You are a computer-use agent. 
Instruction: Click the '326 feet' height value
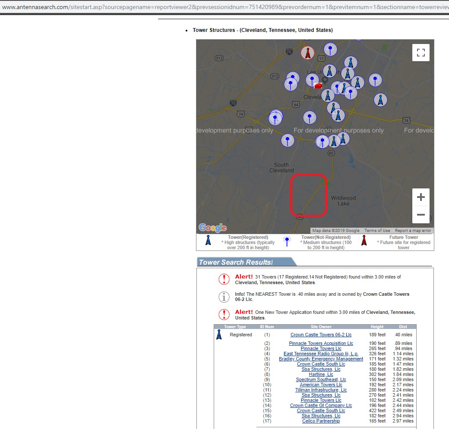(x=377, y=354)
